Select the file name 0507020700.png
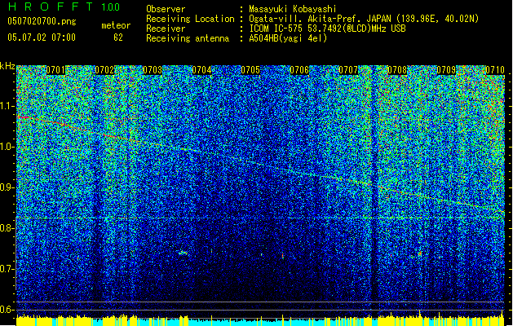Screen dimensions: 513x326 point(42,21)
